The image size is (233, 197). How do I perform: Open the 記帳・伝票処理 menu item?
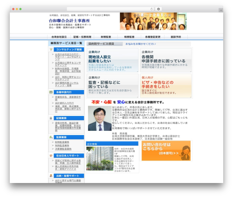coord(82,37)
